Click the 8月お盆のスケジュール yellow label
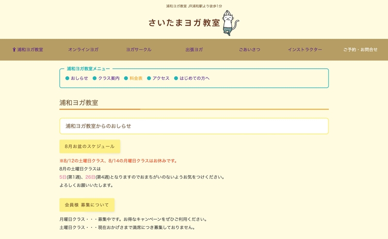The image size is (388, 239). (90, 146)
